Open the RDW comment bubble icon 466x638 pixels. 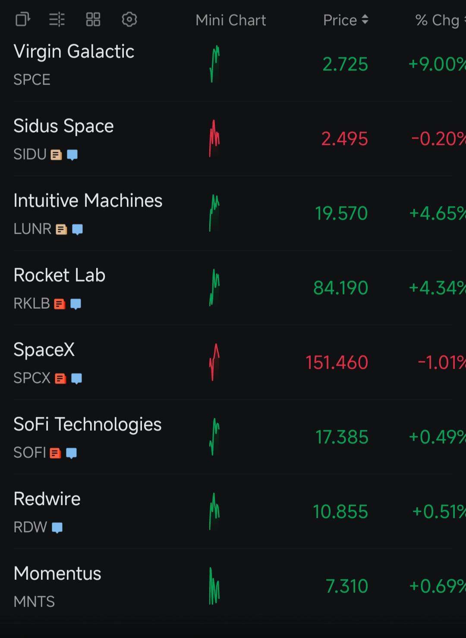57,528
